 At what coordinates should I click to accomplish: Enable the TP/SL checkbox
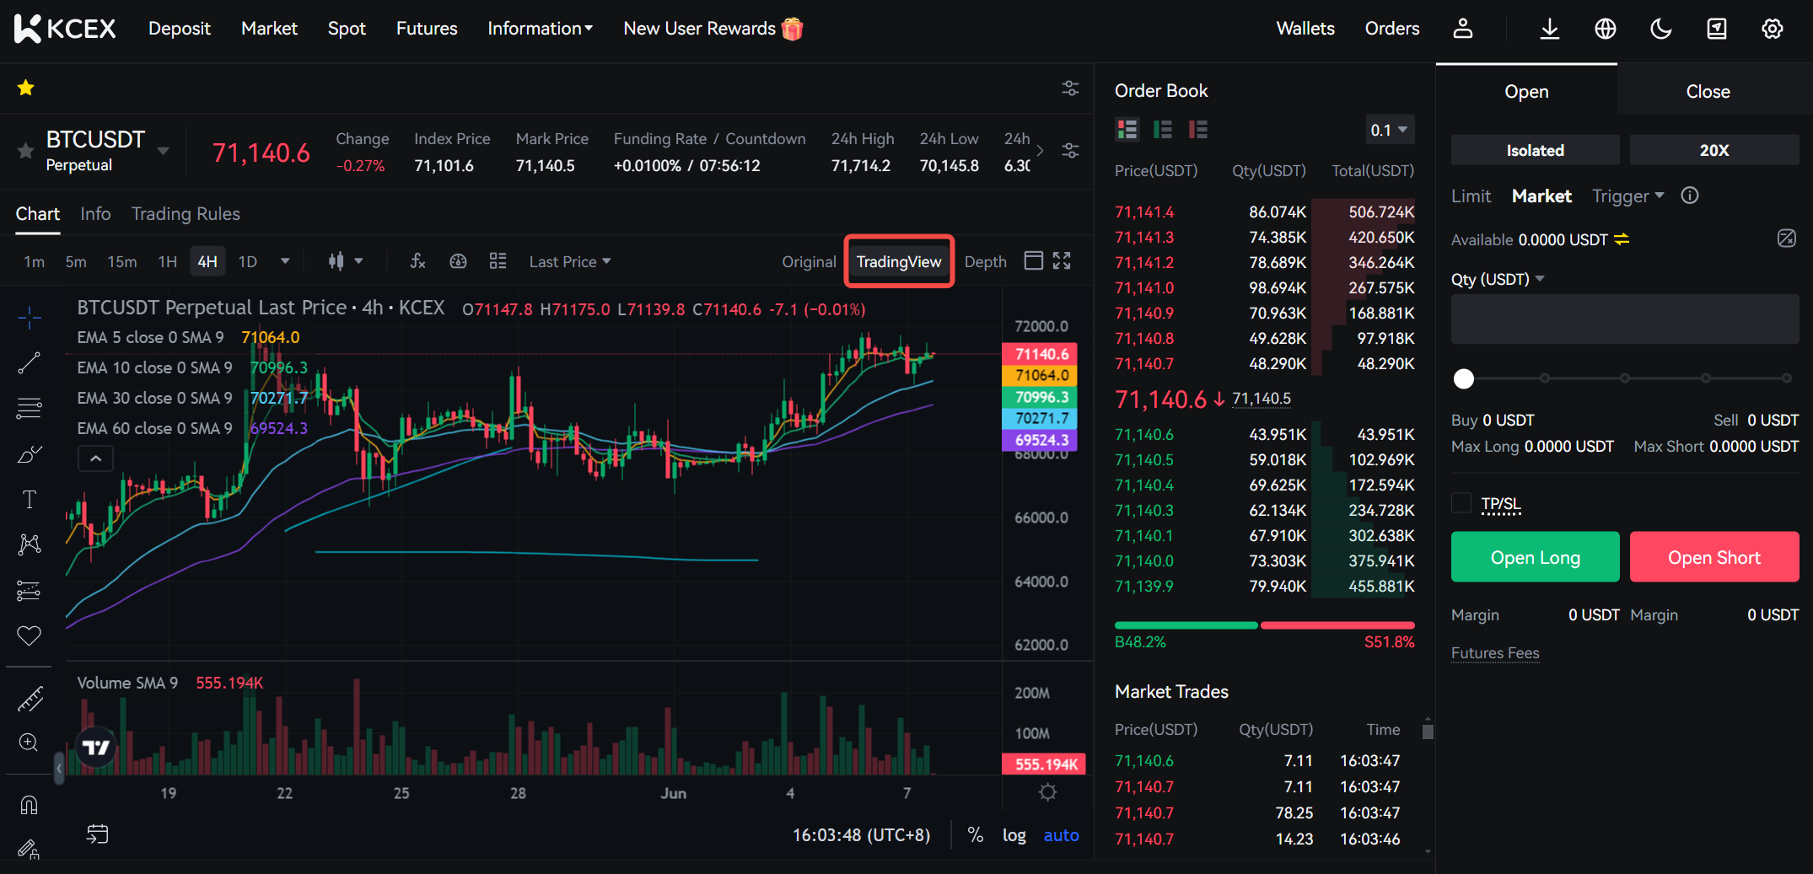[x=1461, y=503]
